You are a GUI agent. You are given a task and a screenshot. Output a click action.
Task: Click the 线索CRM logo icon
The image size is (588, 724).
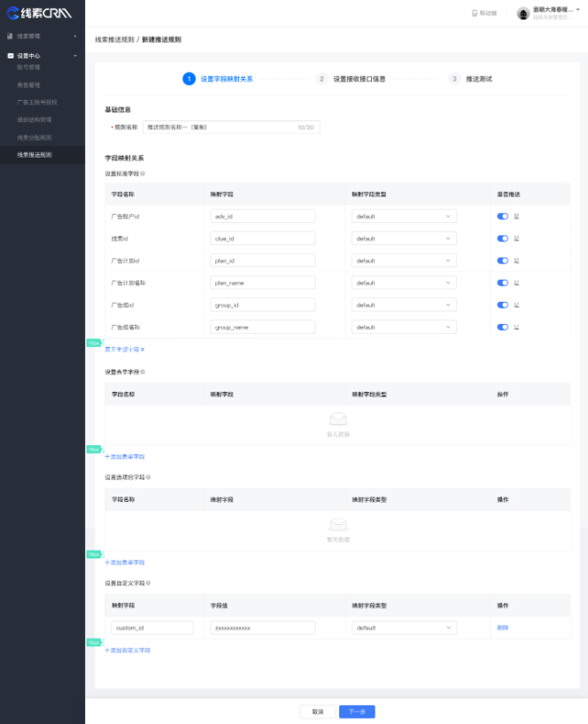click(12, 12)
